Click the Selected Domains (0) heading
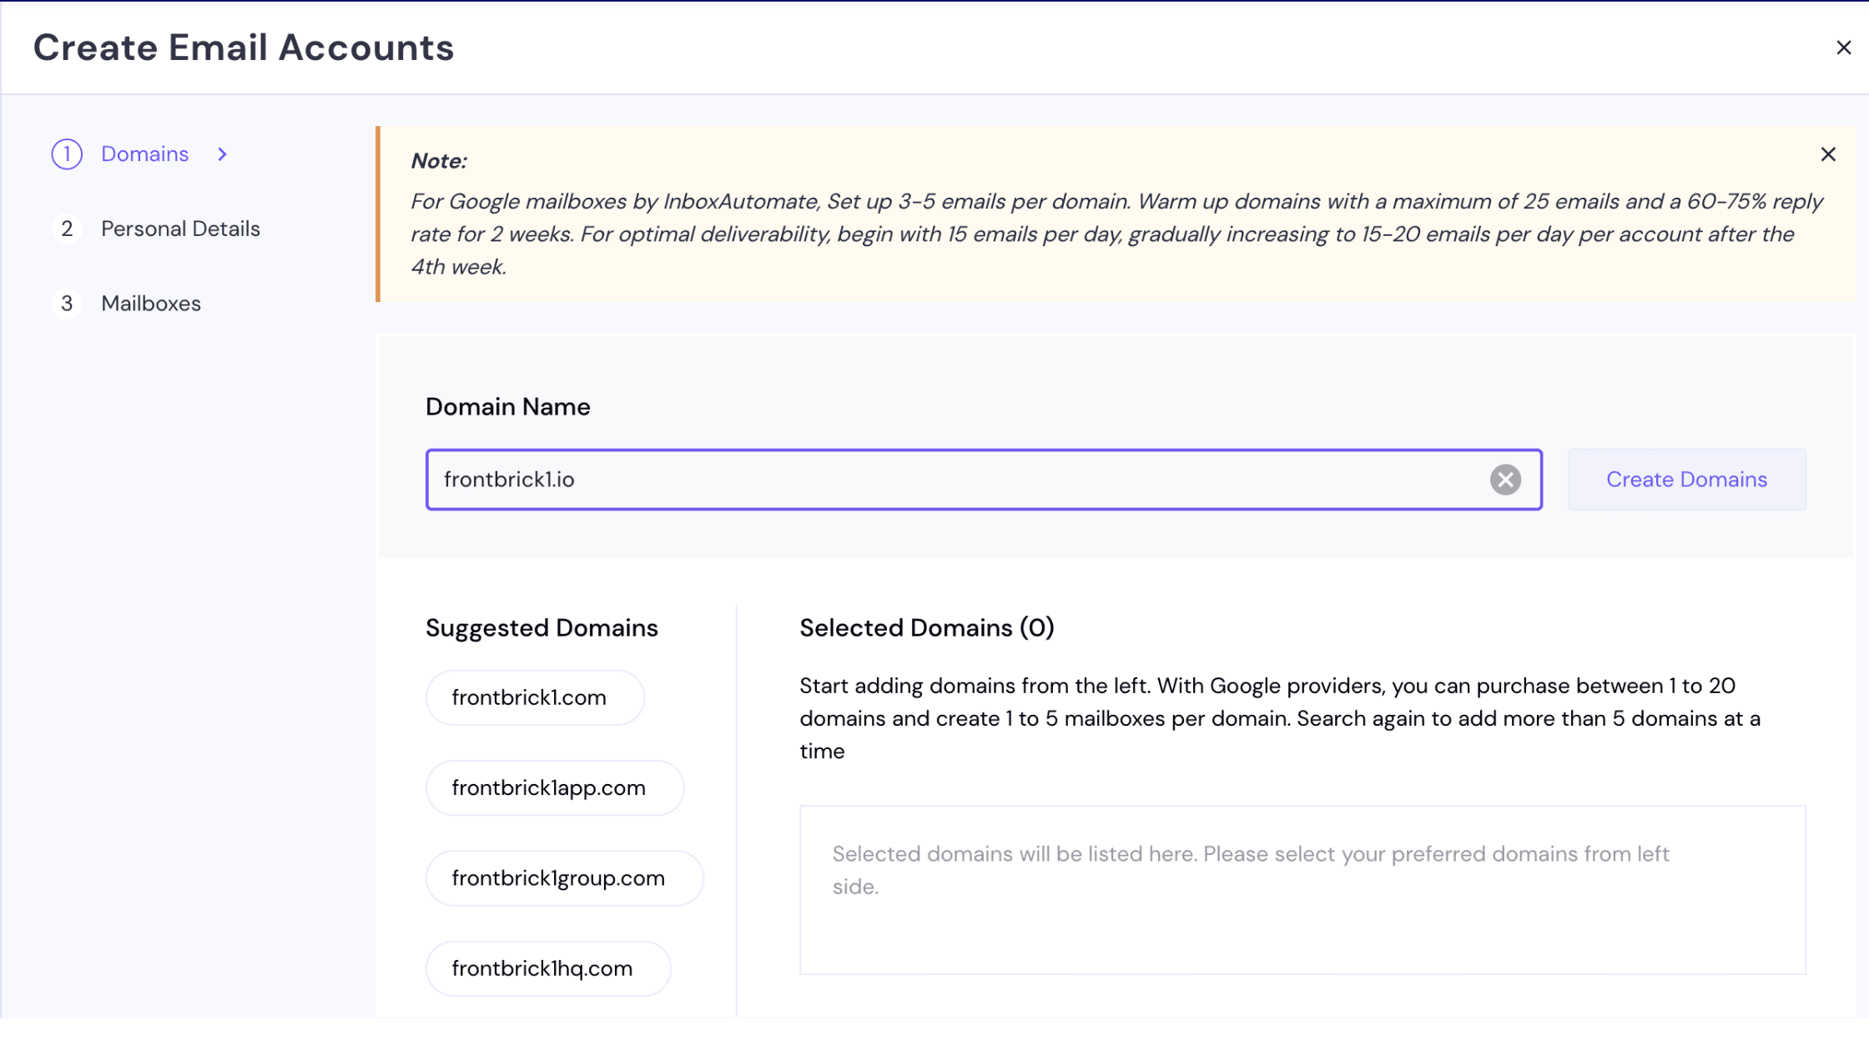Image resolution: width=1869 pixels, height=1051 pixels. (926, 627)
